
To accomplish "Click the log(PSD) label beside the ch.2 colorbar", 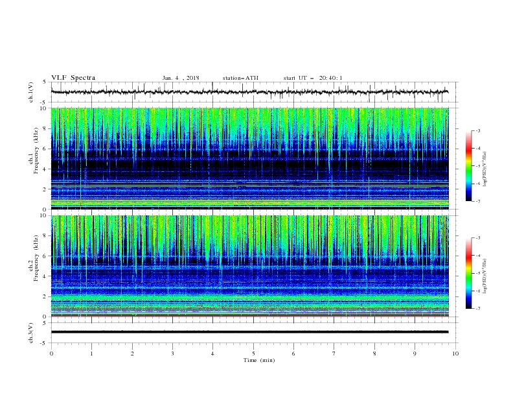I will 485,276.
